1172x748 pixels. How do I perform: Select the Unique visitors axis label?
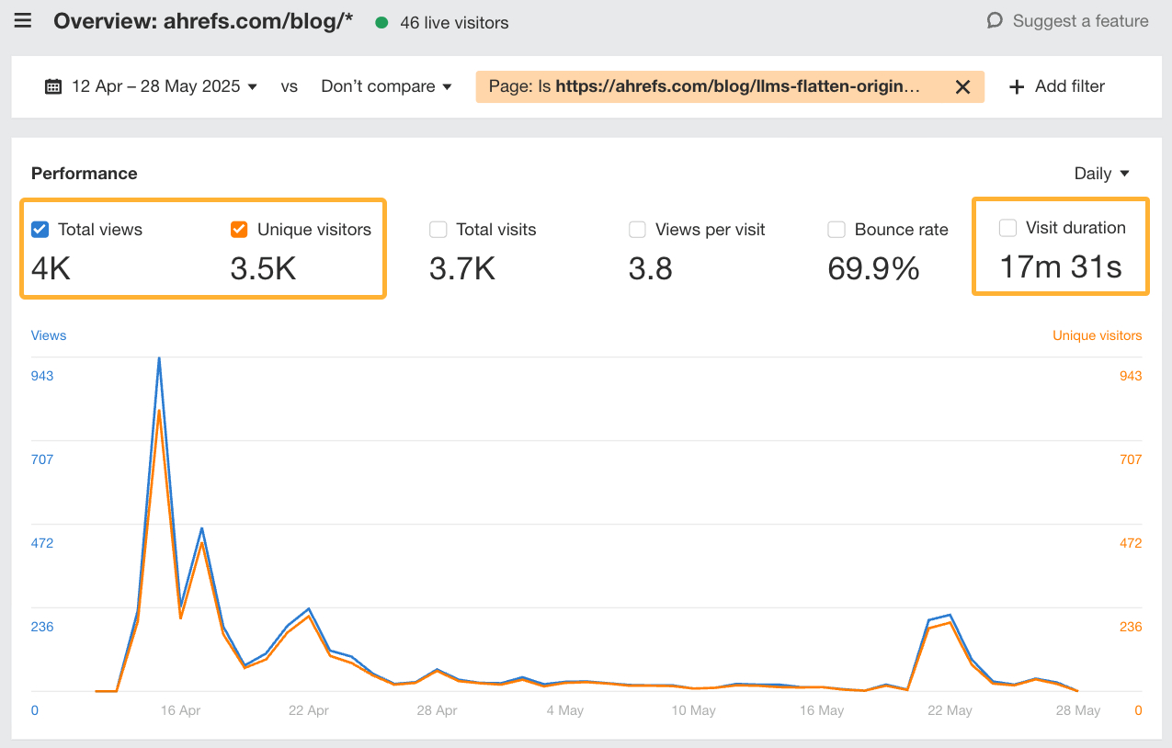[x=1097, y=334]
